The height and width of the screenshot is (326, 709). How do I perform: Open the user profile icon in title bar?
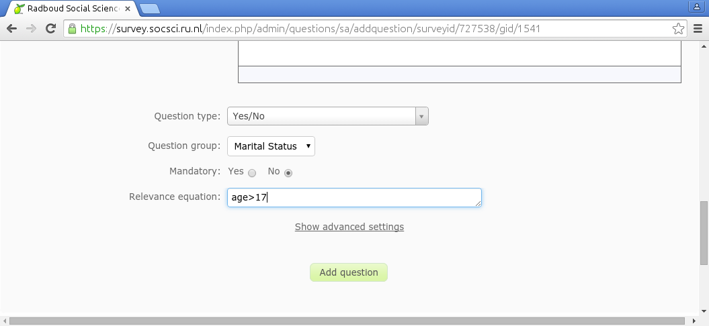click(x=696, y=7)
